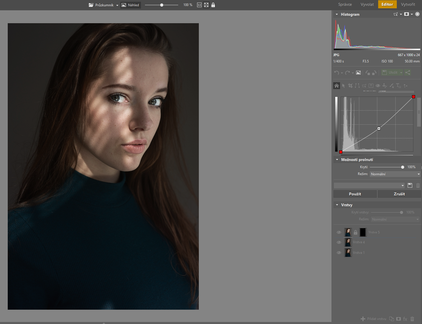The height and width of the screenshot is (324, 422).
Task: Click the home icon in editor toolbar
Action: pyautogui.click(x=337, y=86)
